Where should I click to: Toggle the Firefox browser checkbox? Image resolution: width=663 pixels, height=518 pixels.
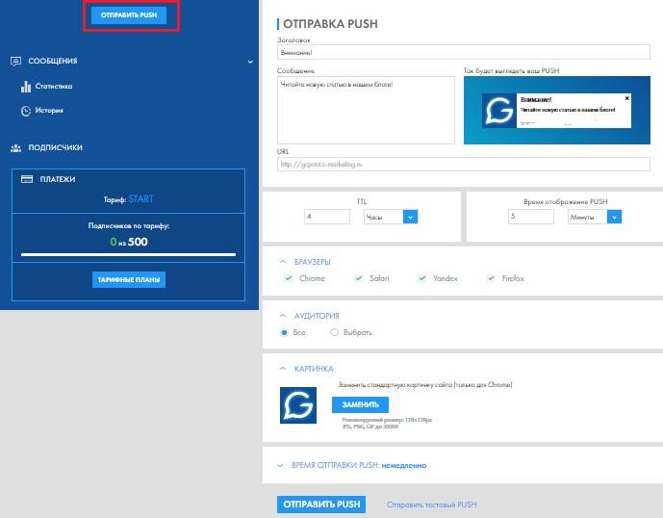[491, 278]
